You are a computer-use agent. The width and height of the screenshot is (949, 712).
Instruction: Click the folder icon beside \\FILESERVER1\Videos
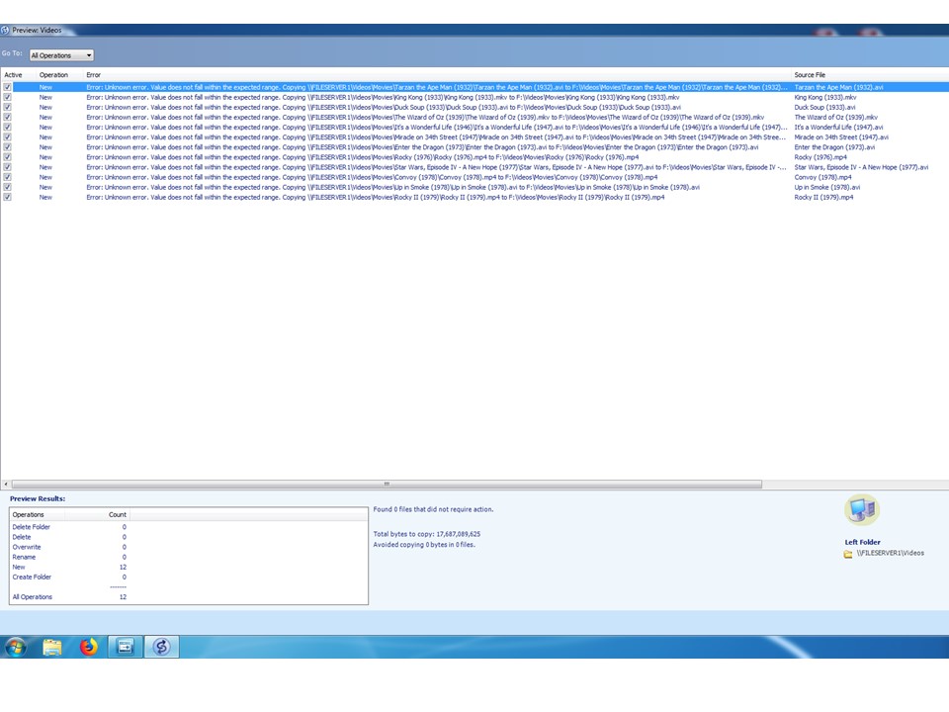click(x=848, y=554)
